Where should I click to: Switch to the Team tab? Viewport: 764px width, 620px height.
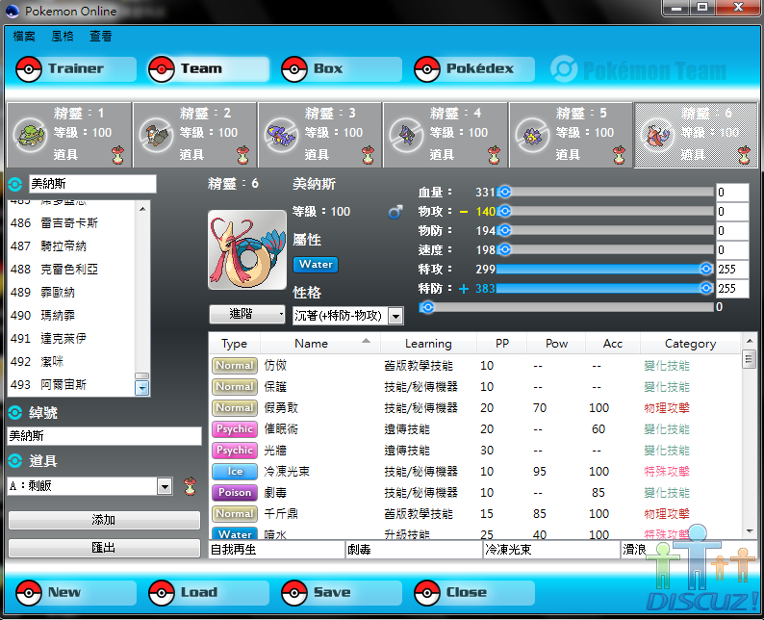209,69
